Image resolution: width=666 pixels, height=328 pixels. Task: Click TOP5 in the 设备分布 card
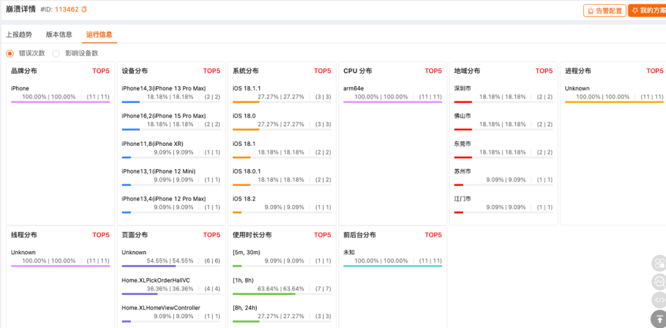pyautogui.click(x=212, y=71)
